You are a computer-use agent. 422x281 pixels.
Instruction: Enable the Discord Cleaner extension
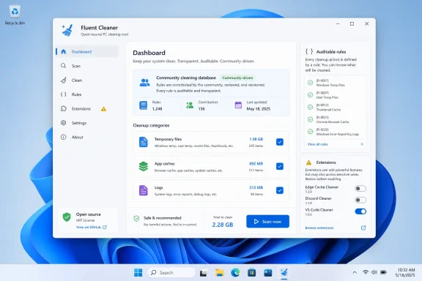click(x=360, y=200)
